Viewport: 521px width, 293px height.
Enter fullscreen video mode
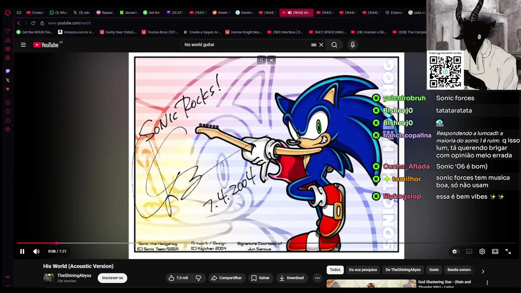coord(508,251)
